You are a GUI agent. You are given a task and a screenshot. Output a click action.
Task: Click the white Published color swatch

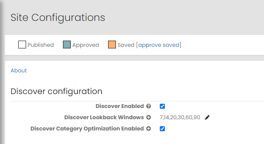(x=22, y=45)
